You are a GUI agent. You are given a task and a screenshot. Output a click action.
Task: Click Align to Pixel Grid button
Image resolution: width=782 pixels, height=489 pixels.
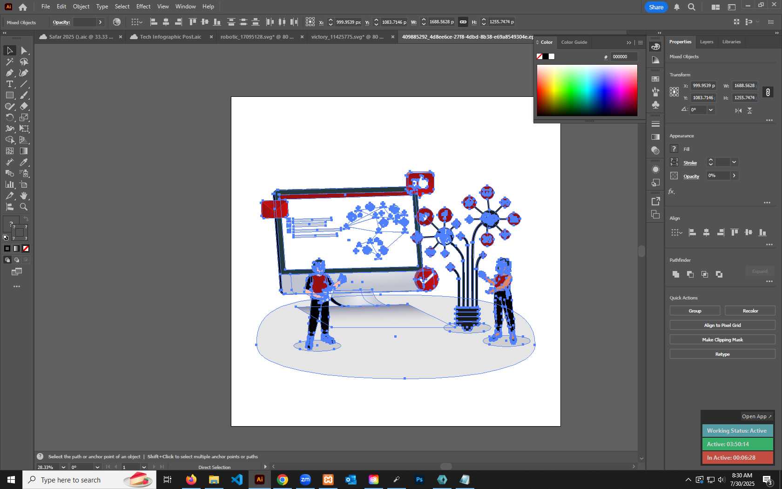coord(722,325)
